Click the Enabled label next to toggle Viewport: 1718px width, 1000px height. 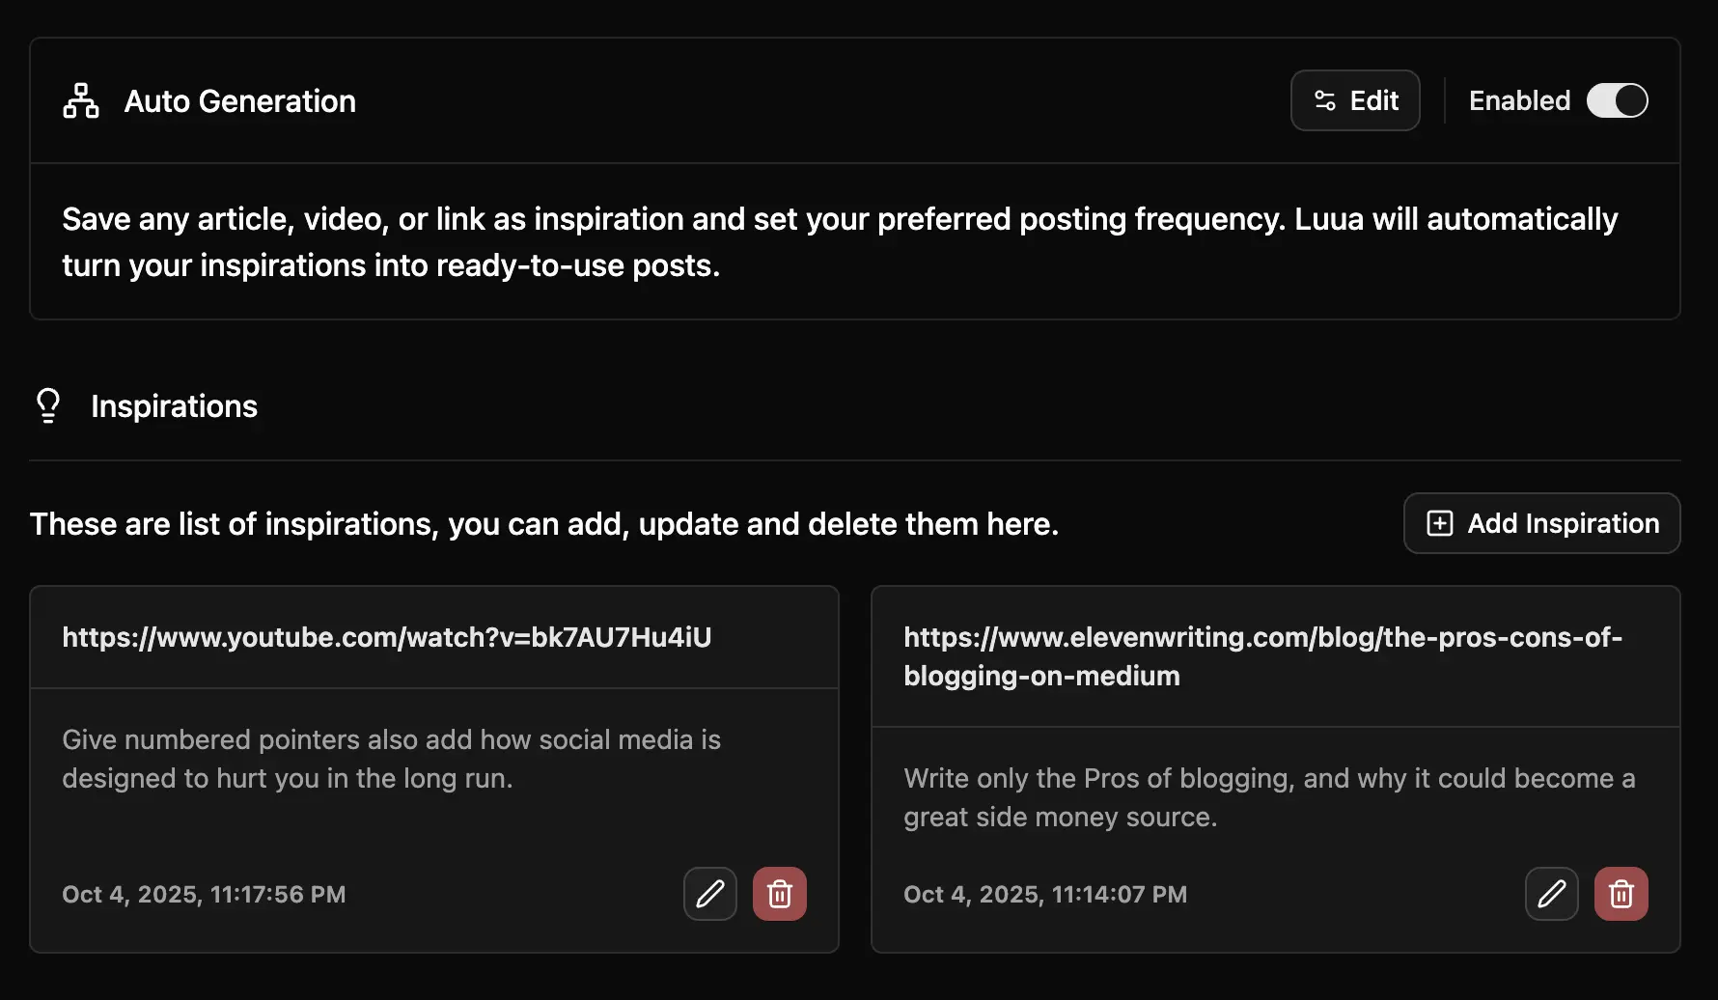(x=1519, y=100)
